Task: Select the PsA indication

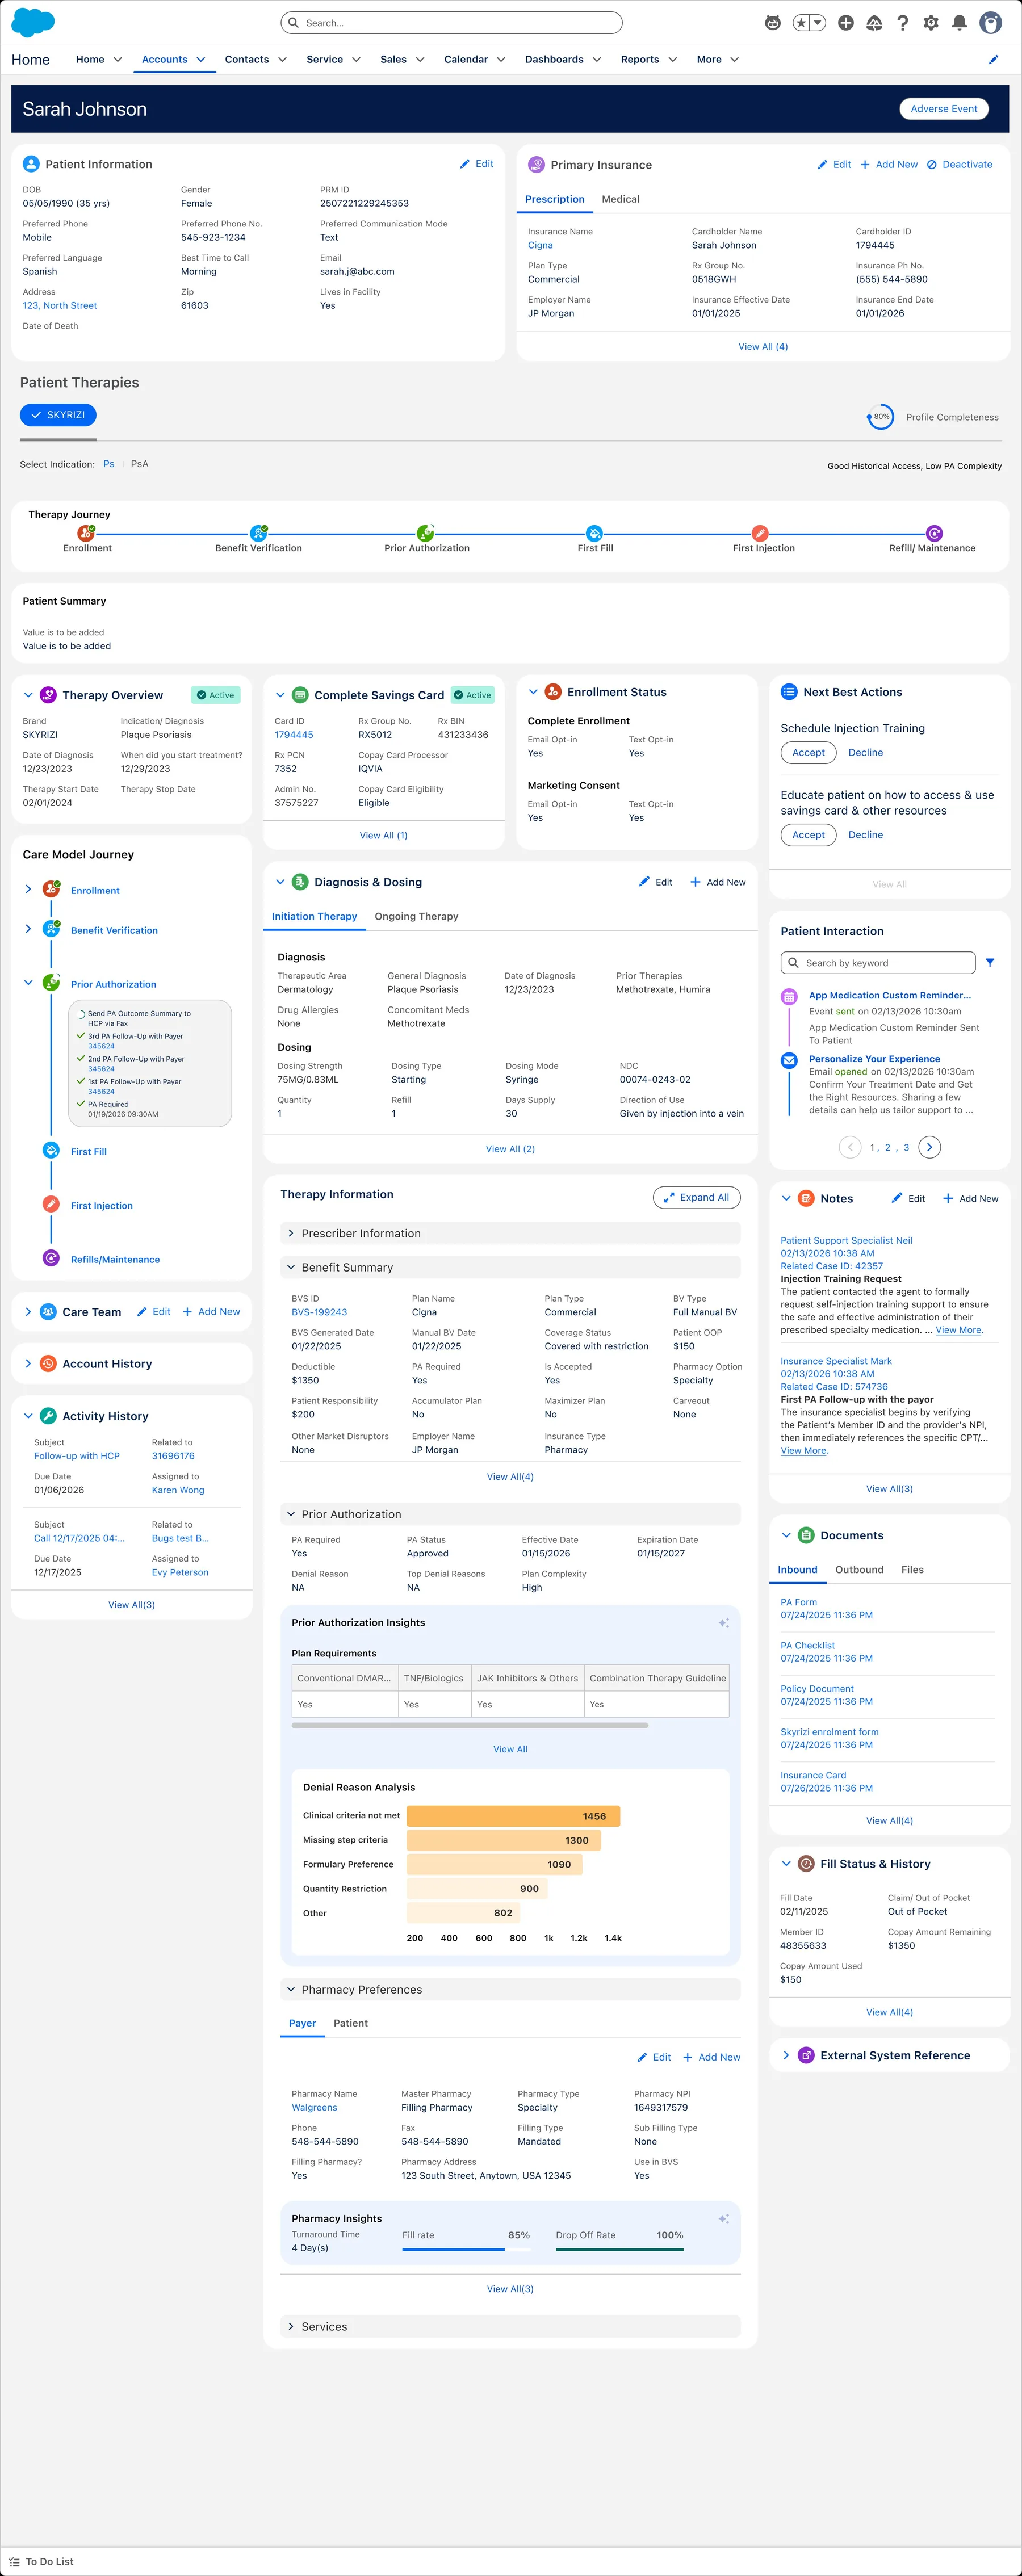Action: point(140,464)
